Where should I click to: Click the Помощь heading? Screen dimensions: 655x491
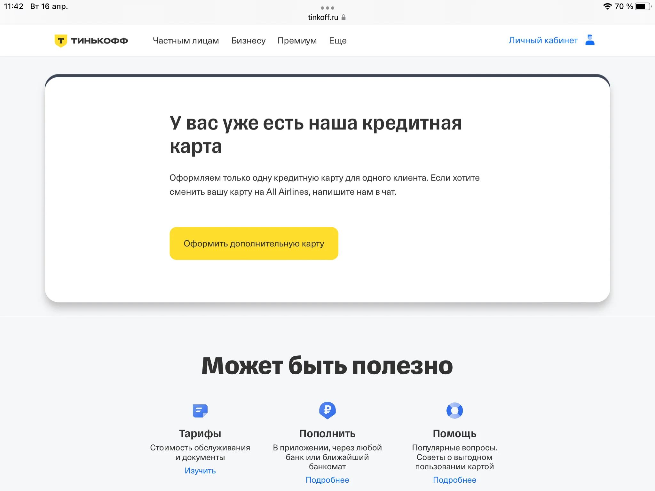coord(454,433)
